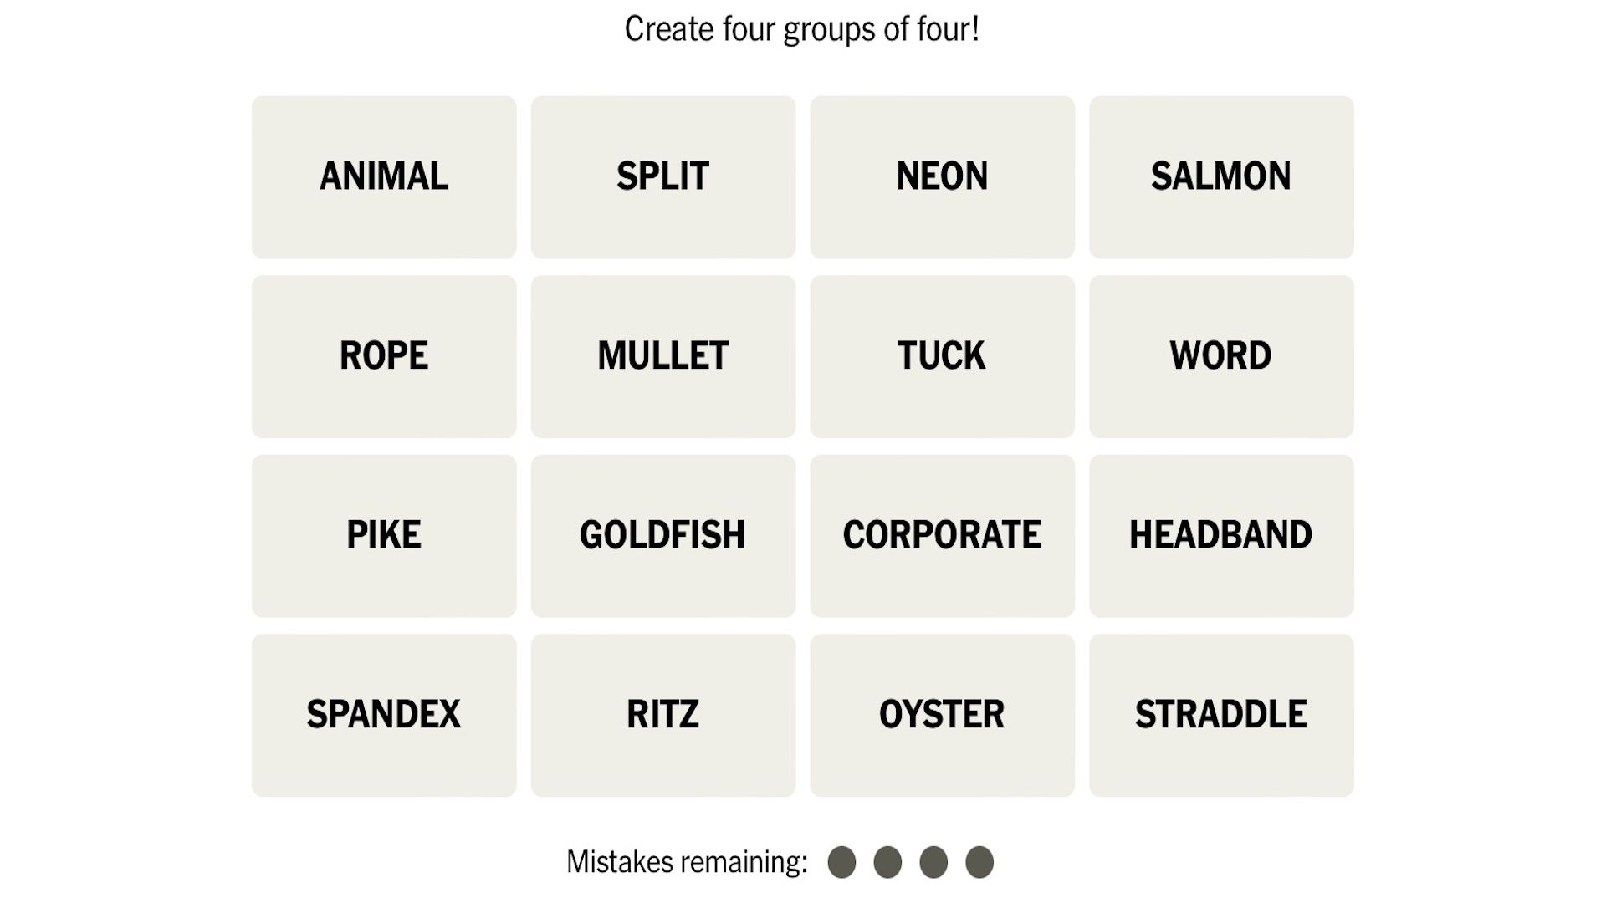This screenshot has height=903, width=1606.
Task: Tap the TUCK tile
Action: tap(942, 356)
